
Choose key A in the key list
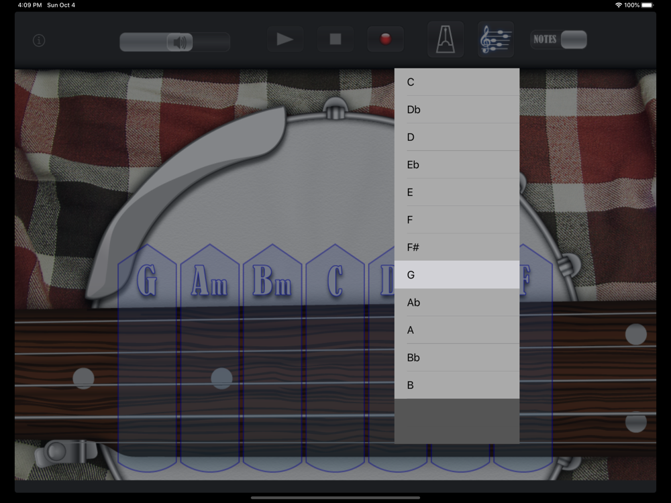pos(457,330)
